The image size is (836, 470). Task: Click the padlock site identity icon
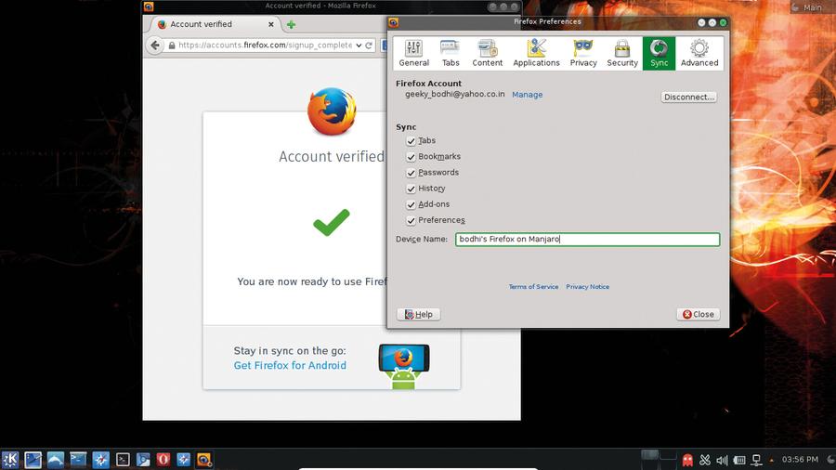pyautogui.click(x=172, y=46)
